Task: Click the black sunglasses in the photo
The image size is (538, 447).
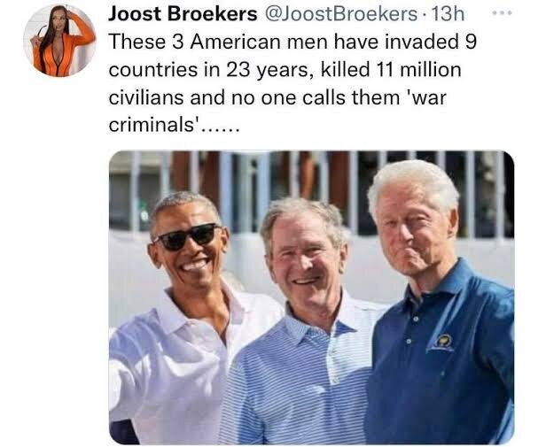Action: 188,236
